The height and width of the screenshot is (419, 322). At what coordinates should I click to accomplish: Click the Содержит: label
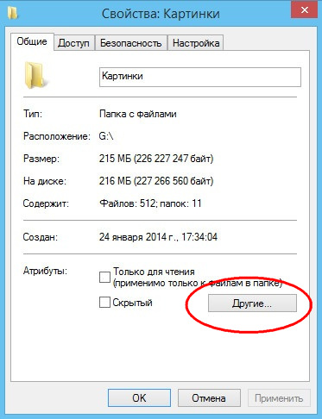[46, 203]
